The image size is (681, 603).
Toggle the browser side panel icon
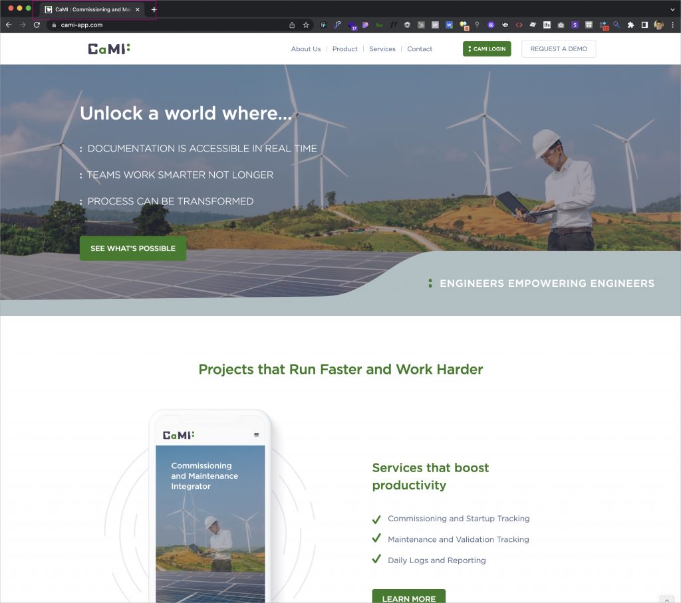[x=644, y=25]
